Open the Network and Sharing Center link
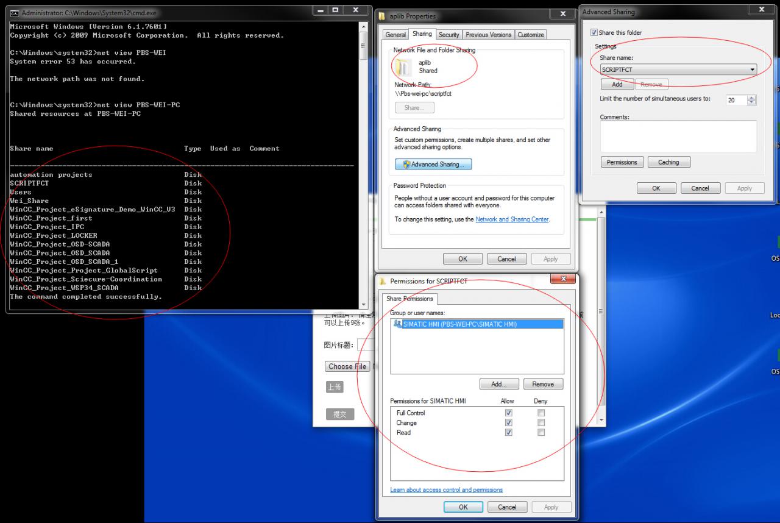The image size is (780, 523). pos(512,219)
